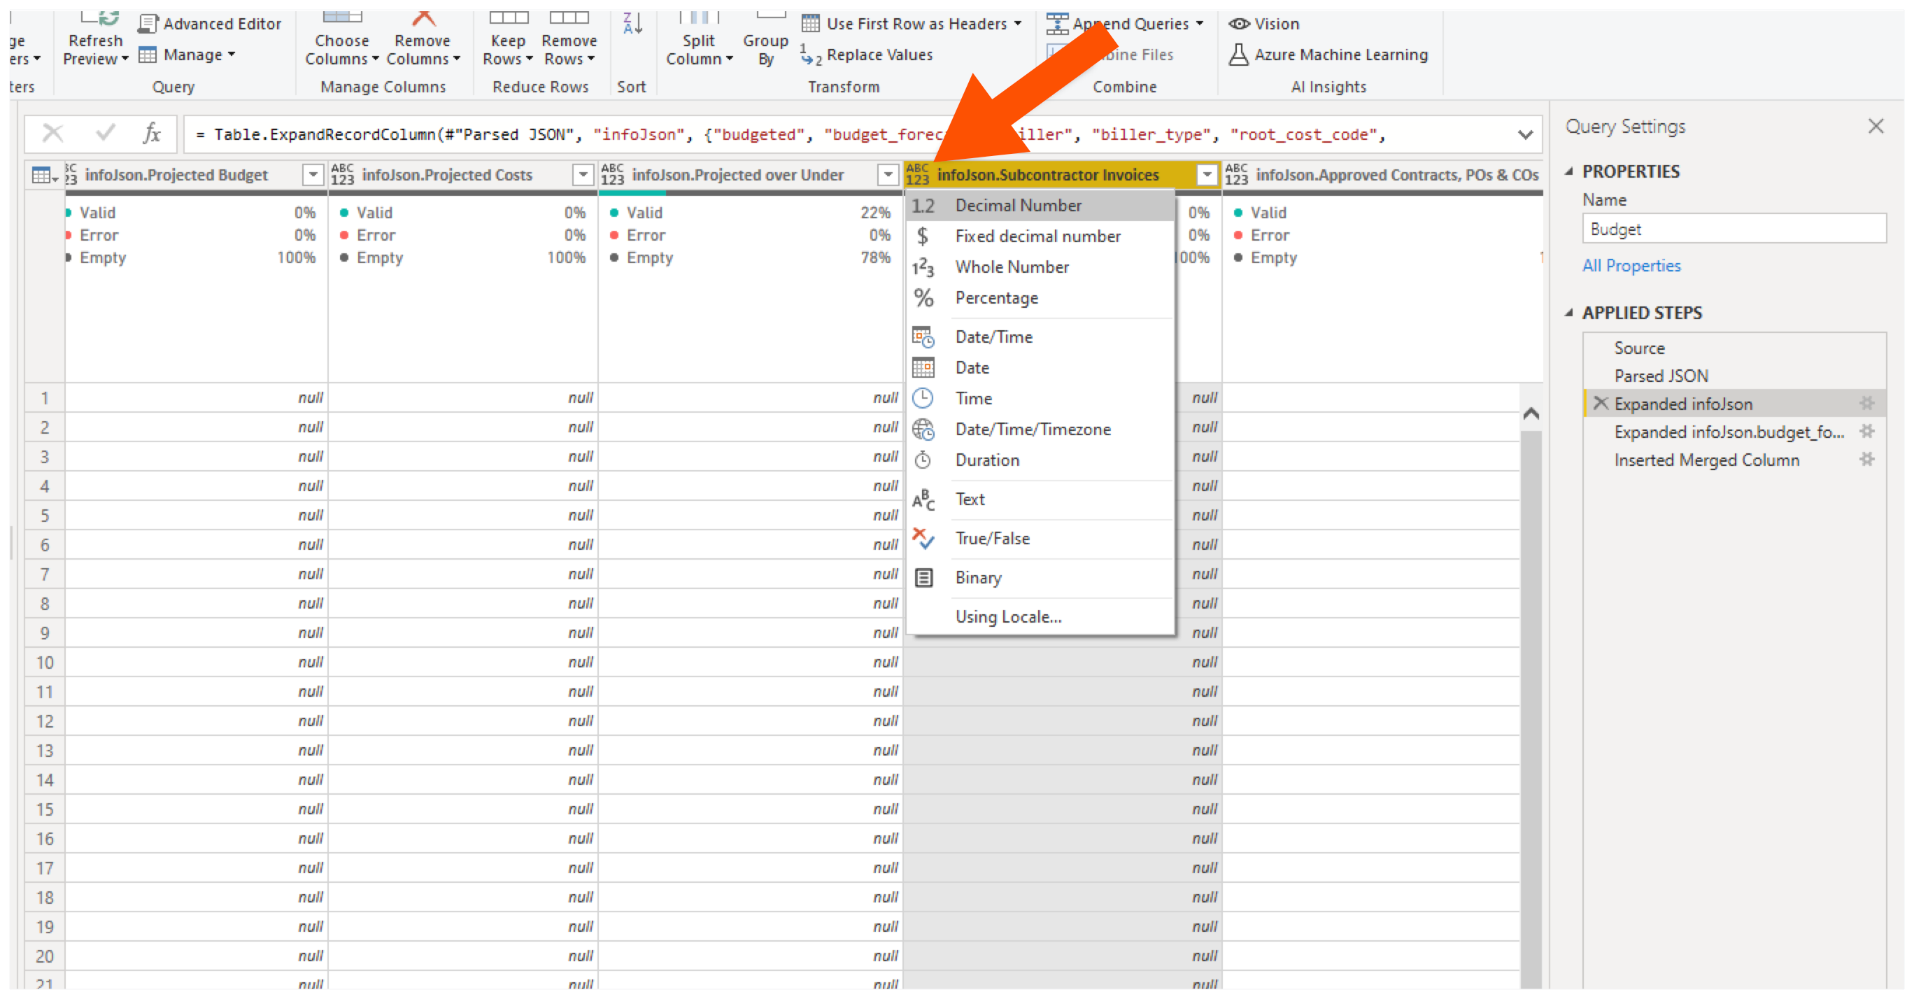
Task: Click Use First Row as Headers
Action: [x=912, y=24]
